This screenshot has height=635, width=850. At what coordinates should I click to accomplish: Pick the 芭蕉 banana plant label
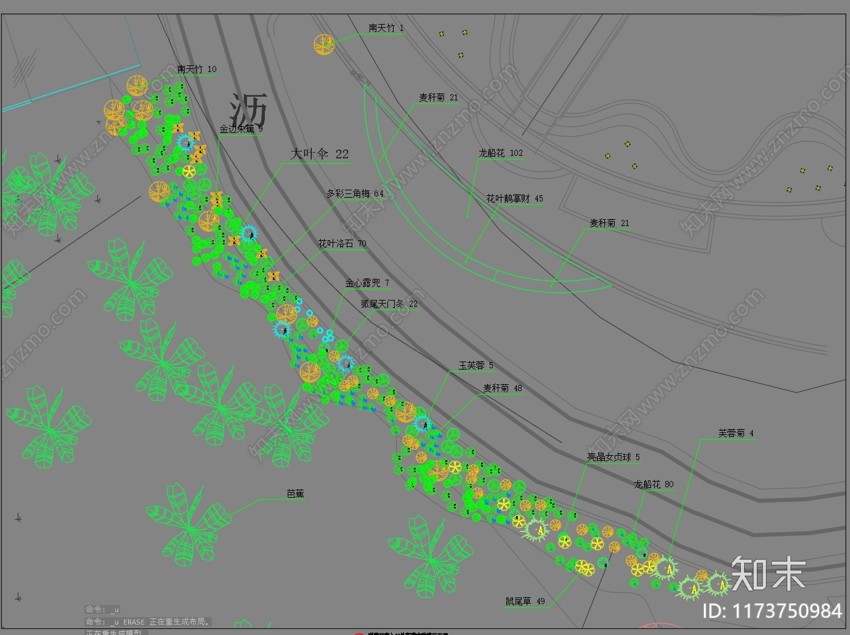(x=295, y=494)
